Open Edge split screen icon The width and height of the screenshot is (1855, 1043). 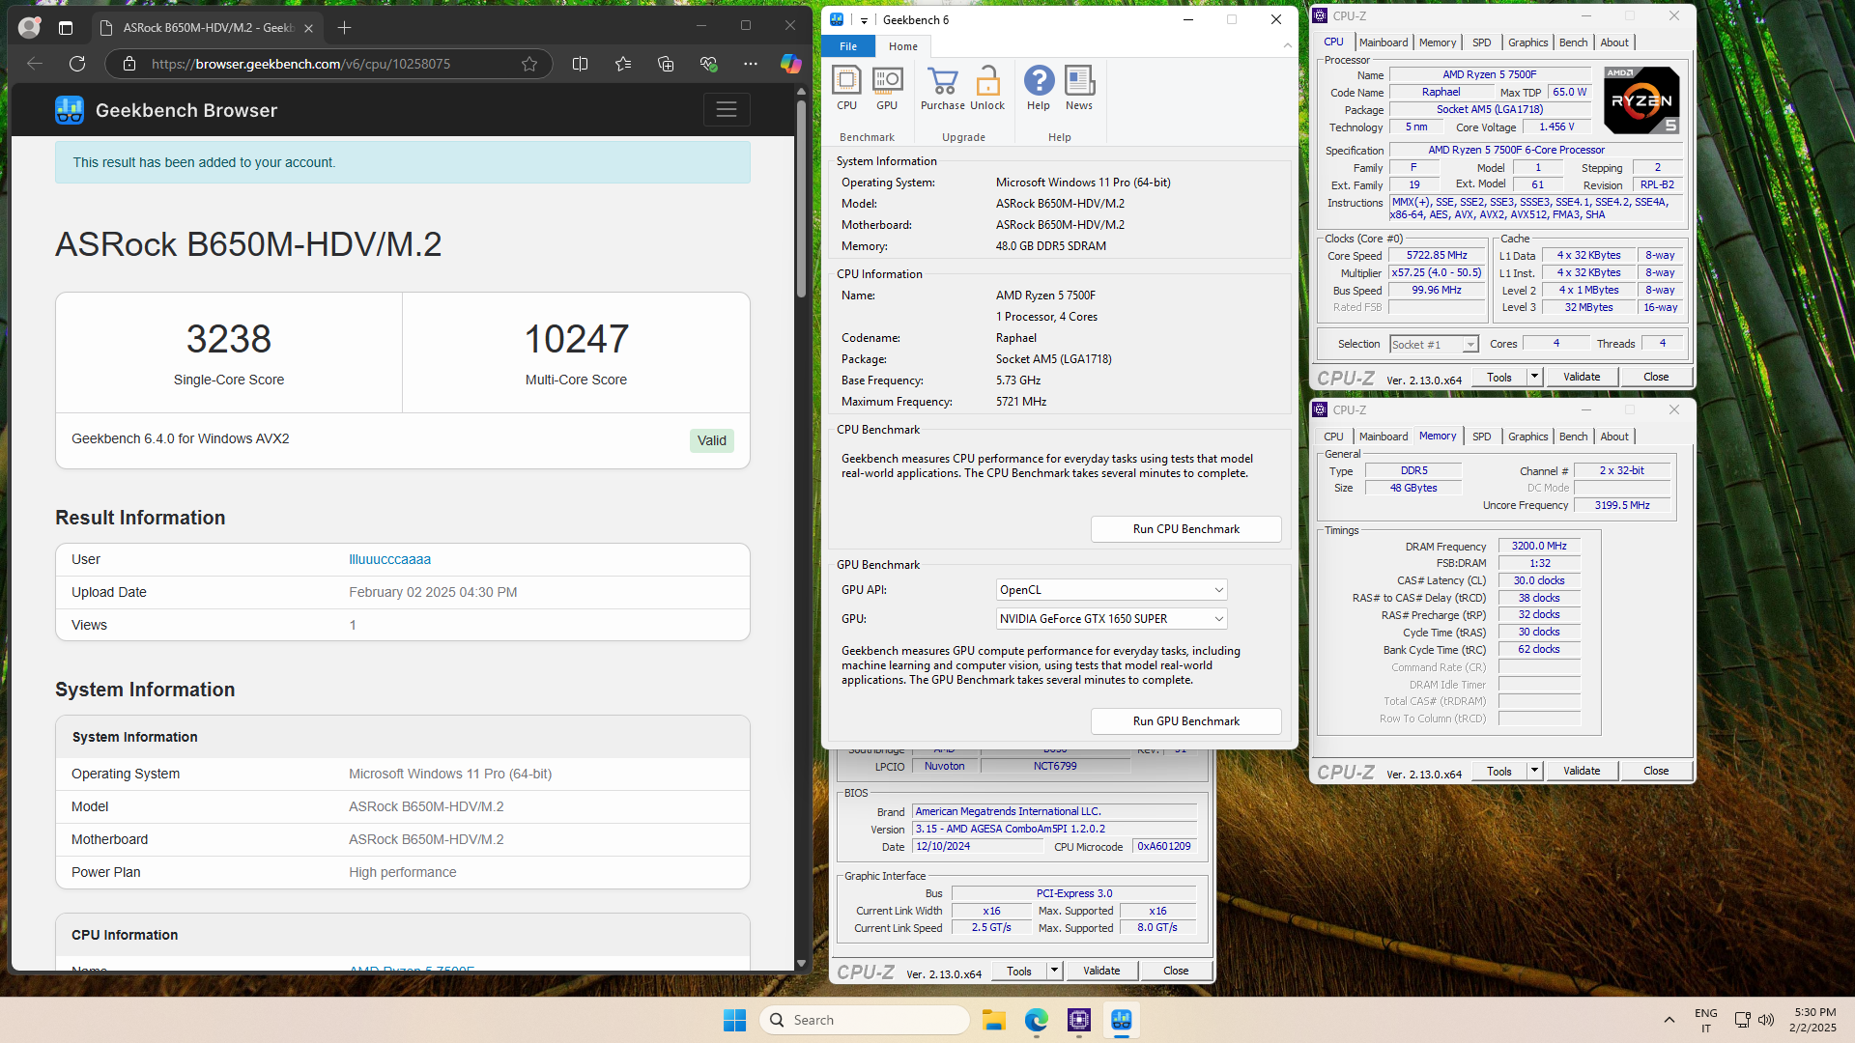tap(580, 64)
